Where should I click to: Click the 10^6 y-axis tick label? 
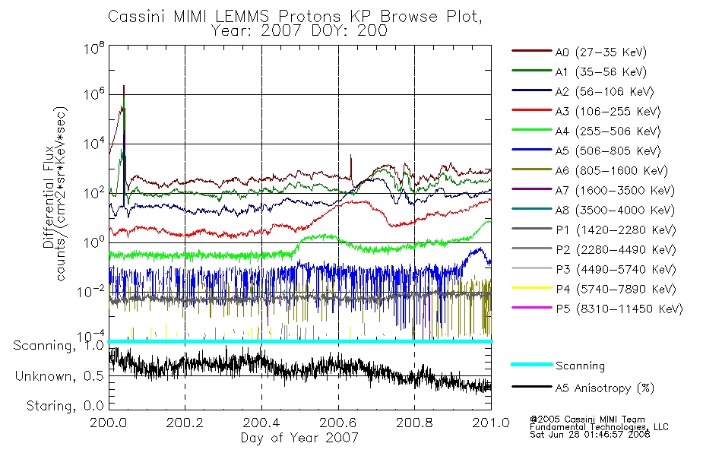[94, 94]
